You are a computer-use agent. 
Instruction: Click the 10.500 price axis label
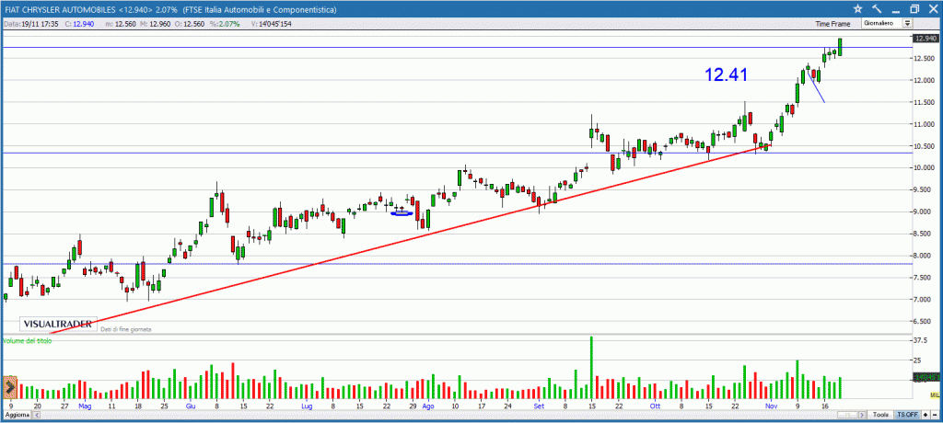pyautogui.click(x=924, y=146)
